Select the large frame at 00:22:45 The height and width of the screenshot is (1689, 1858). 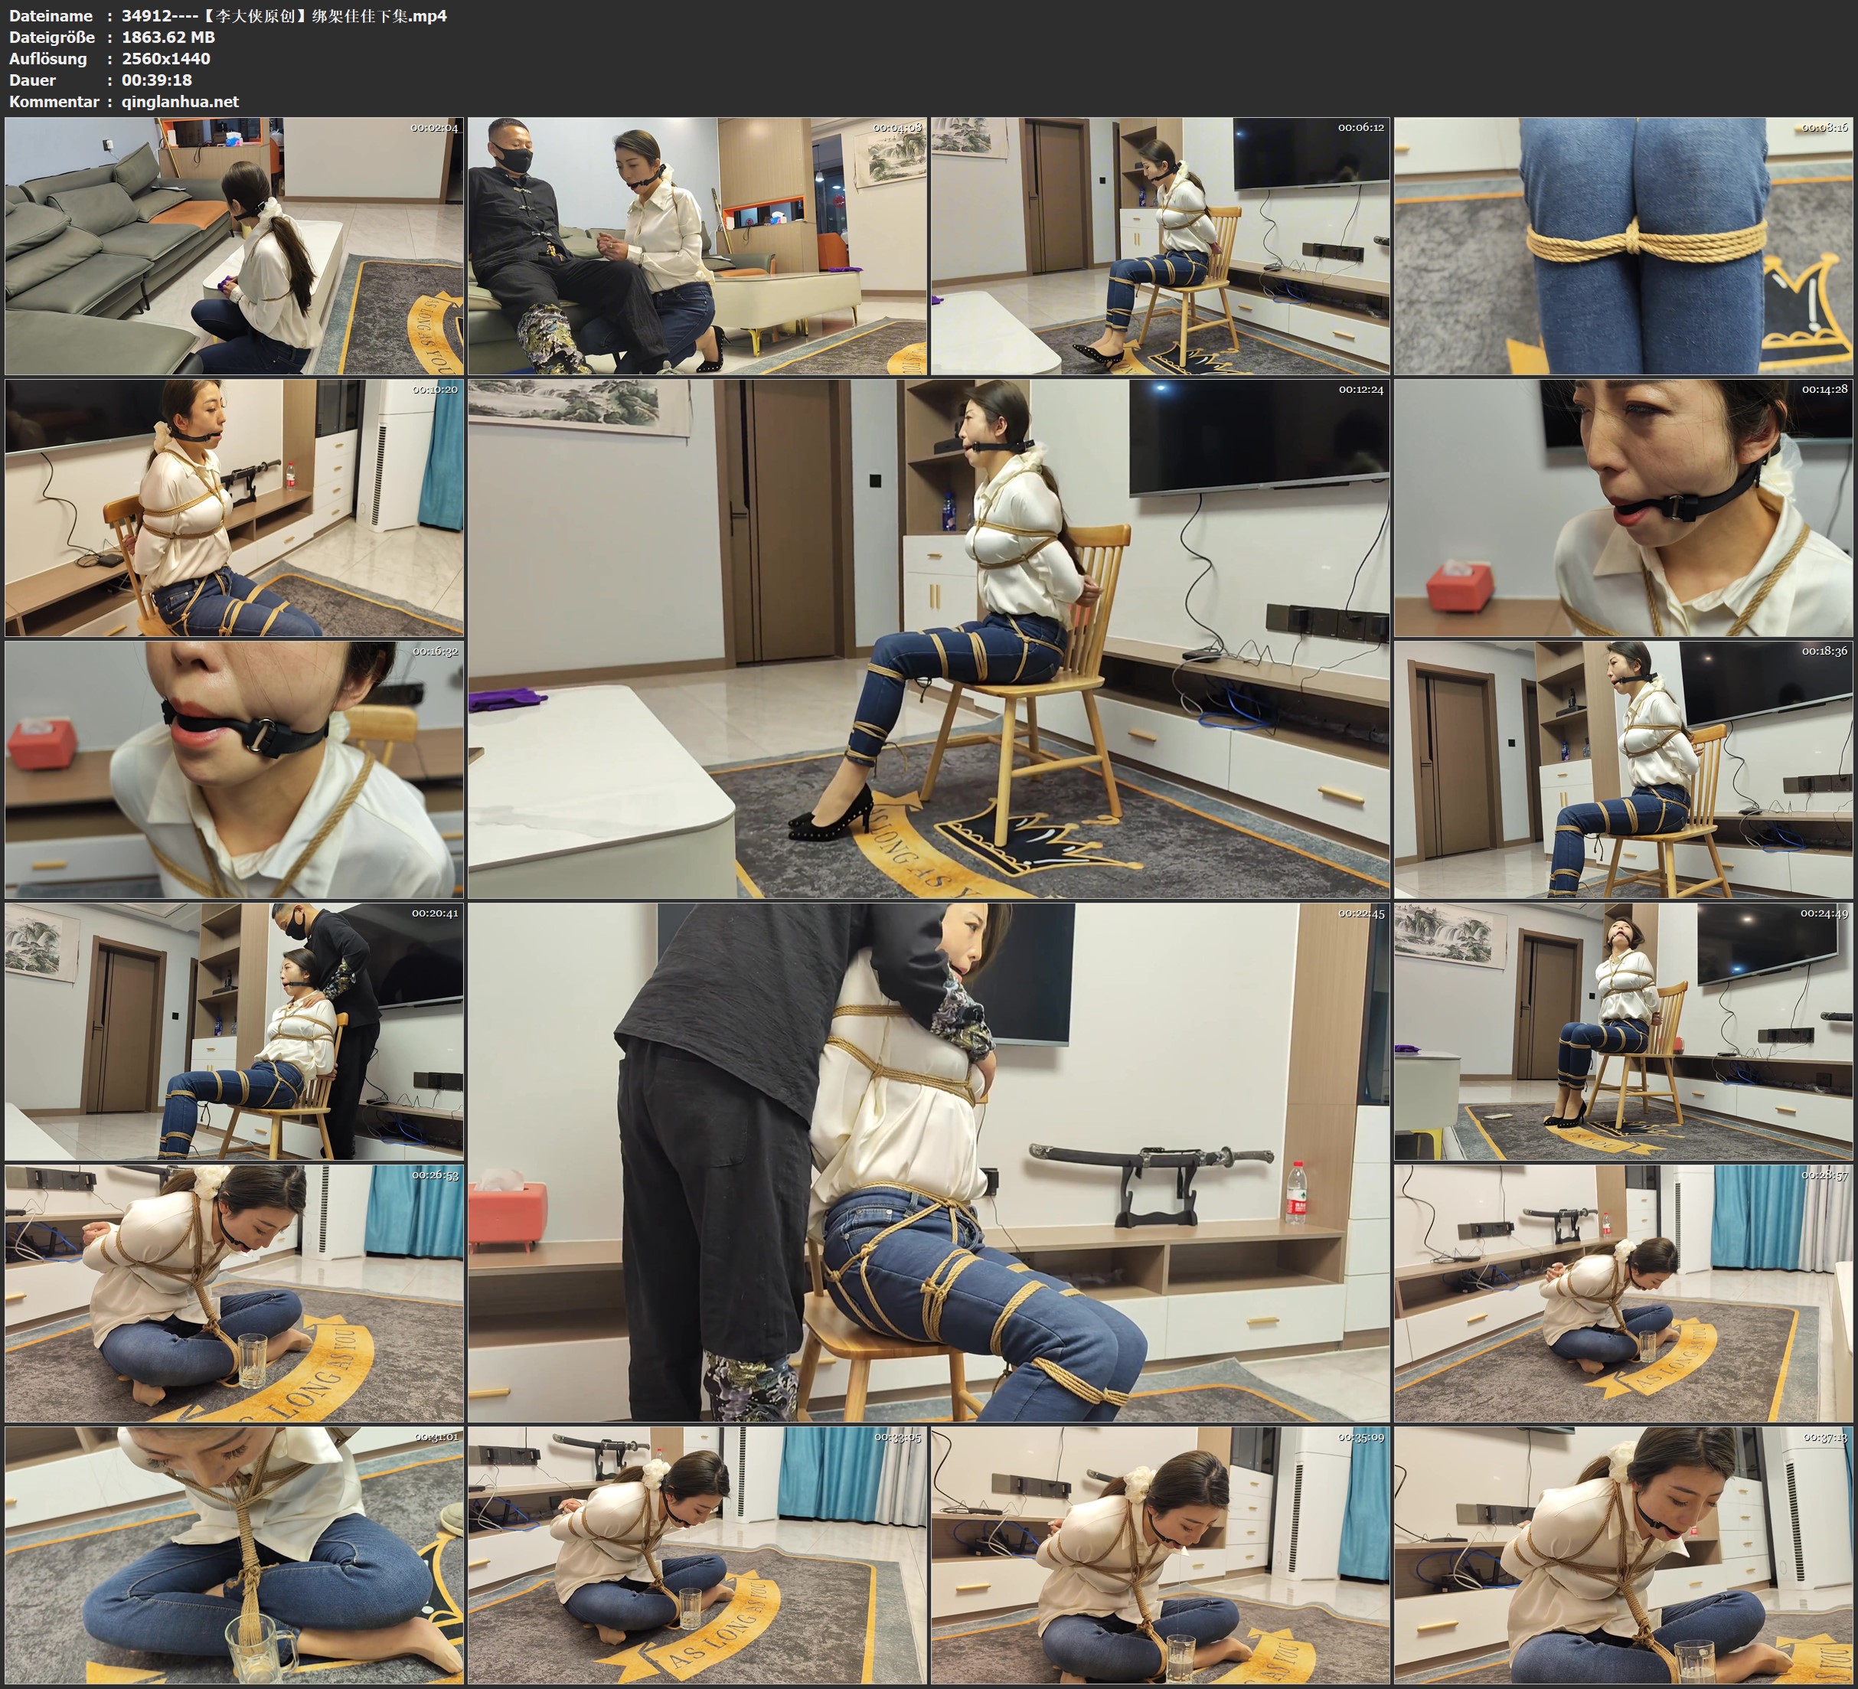pos(929,1162)
